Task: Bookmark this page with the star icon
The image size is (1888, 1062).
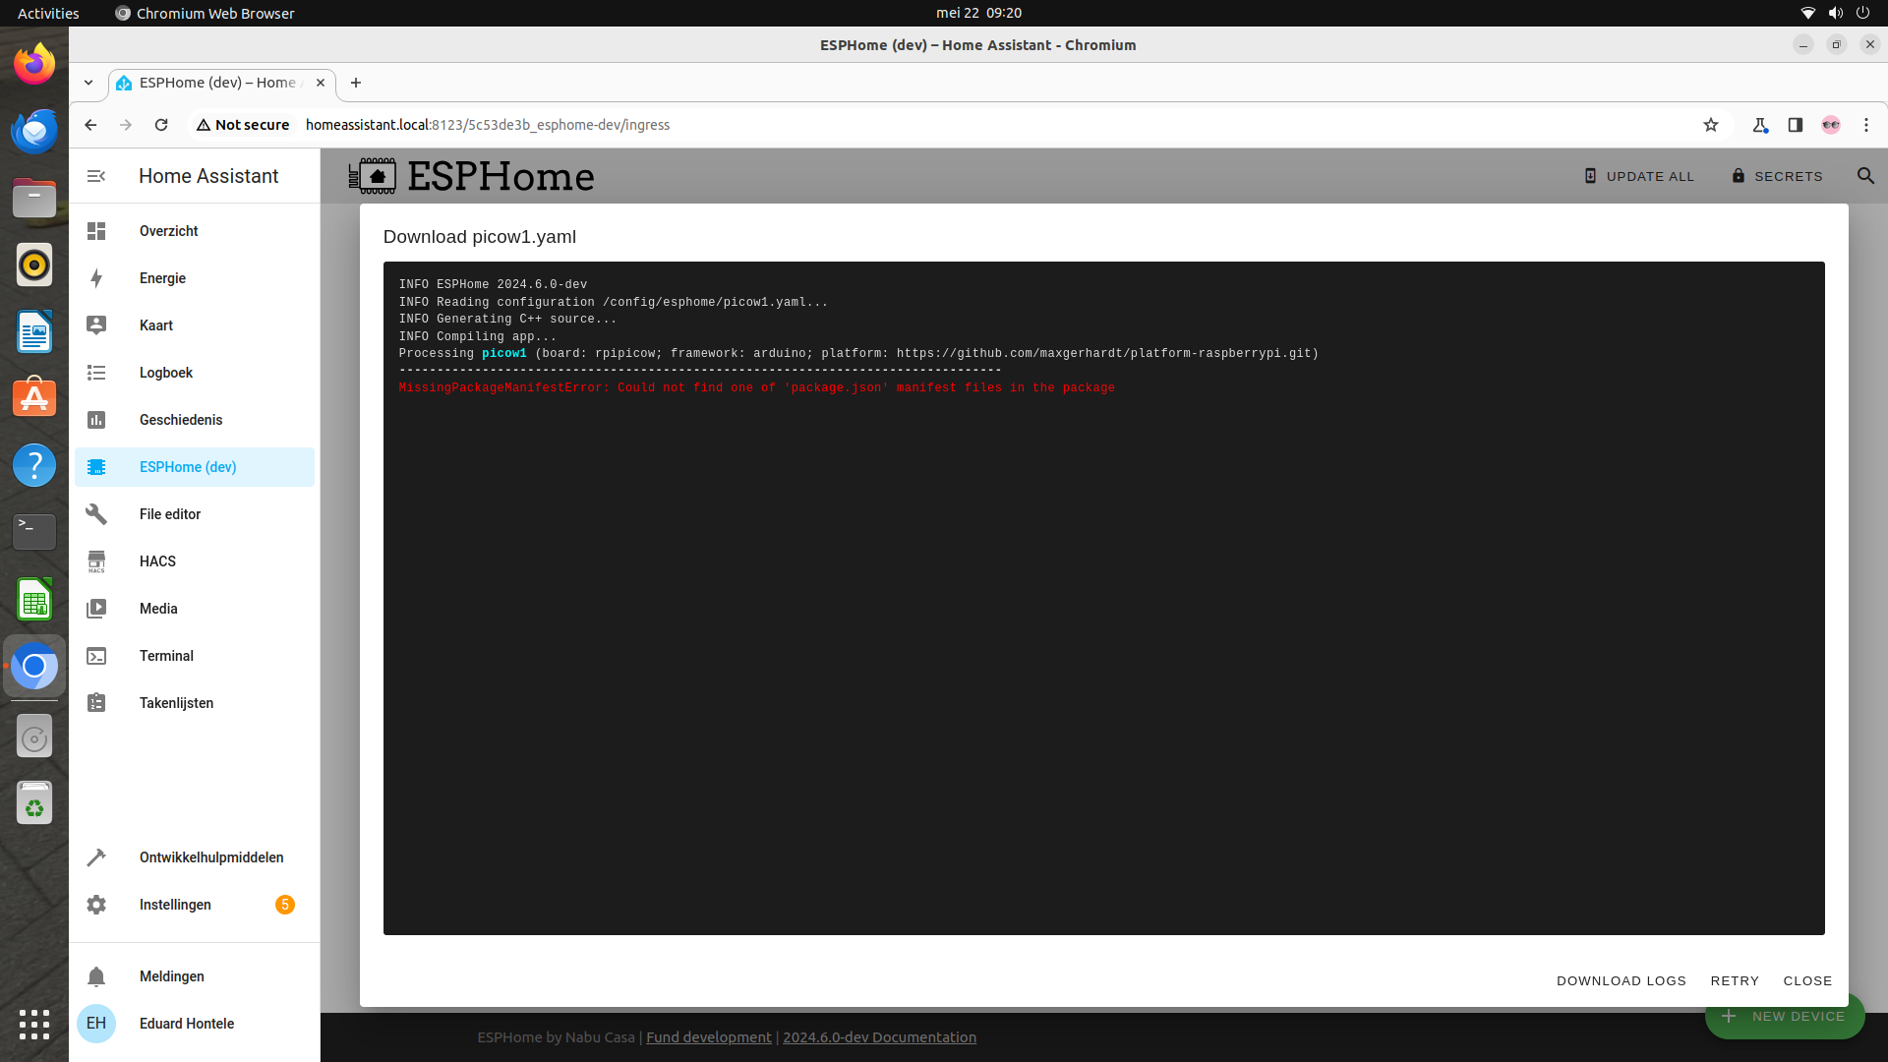Action: point(1711,125)
